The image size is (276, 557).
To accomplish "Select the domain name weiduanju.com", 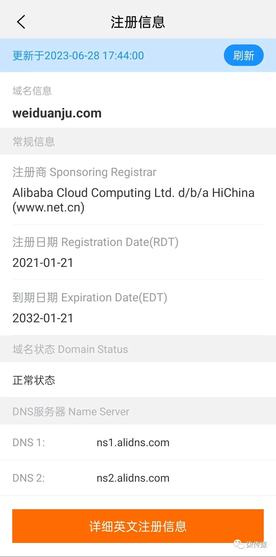I will pos(57,113).
